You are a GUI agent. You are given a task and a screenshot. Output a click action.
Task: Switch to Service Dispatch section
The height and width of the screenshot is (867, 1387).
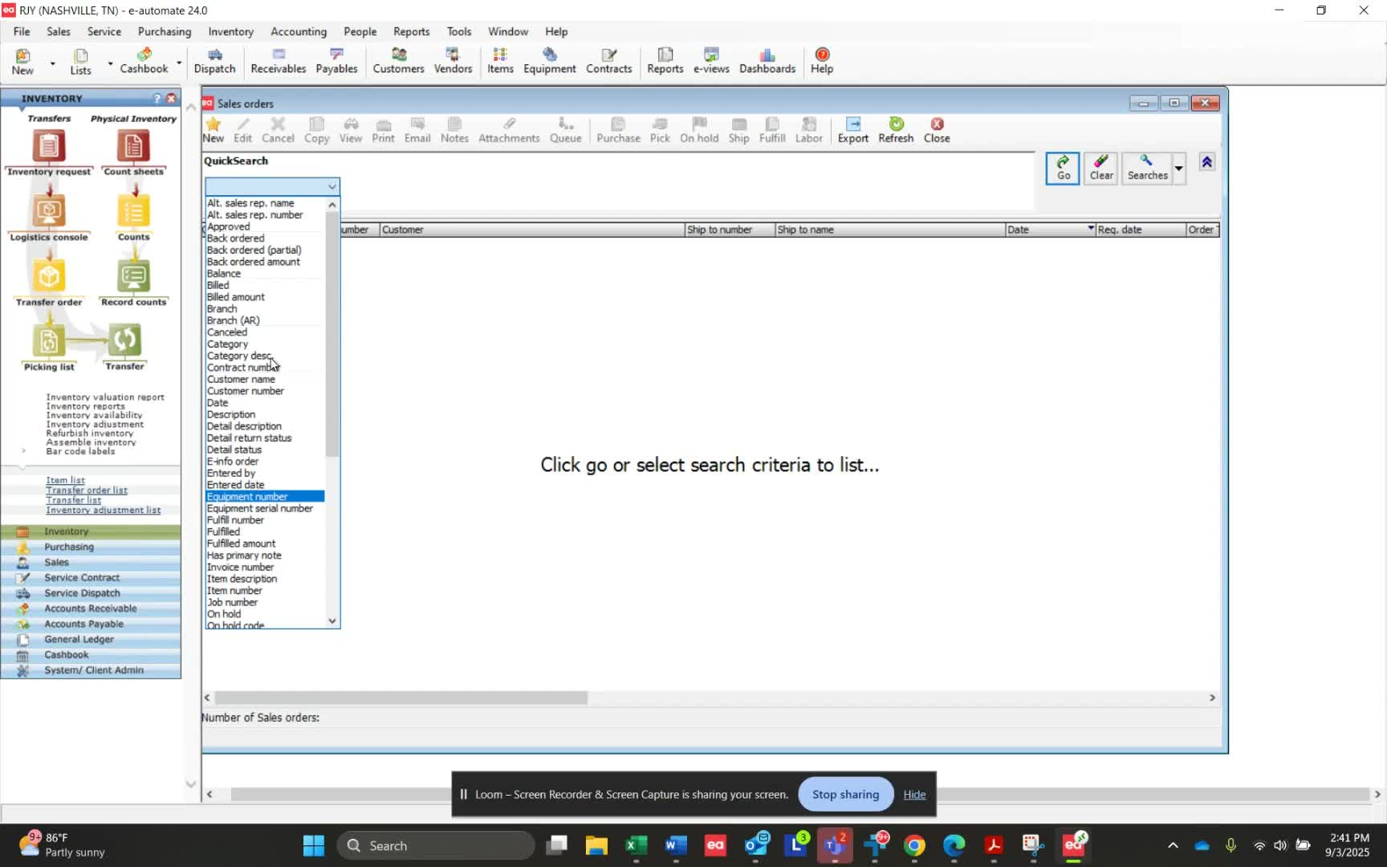pos(90,593)
